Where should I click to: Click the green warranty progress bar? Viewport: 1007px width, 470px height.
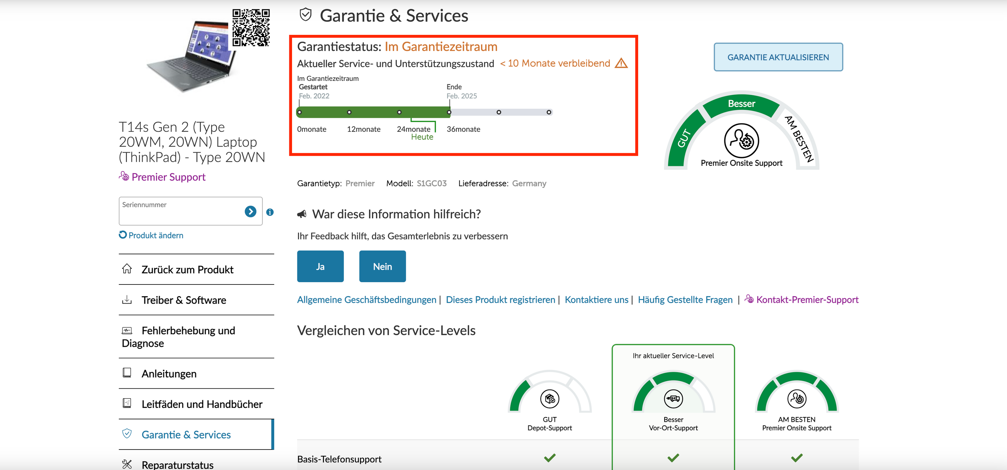[x=374, y=112]
